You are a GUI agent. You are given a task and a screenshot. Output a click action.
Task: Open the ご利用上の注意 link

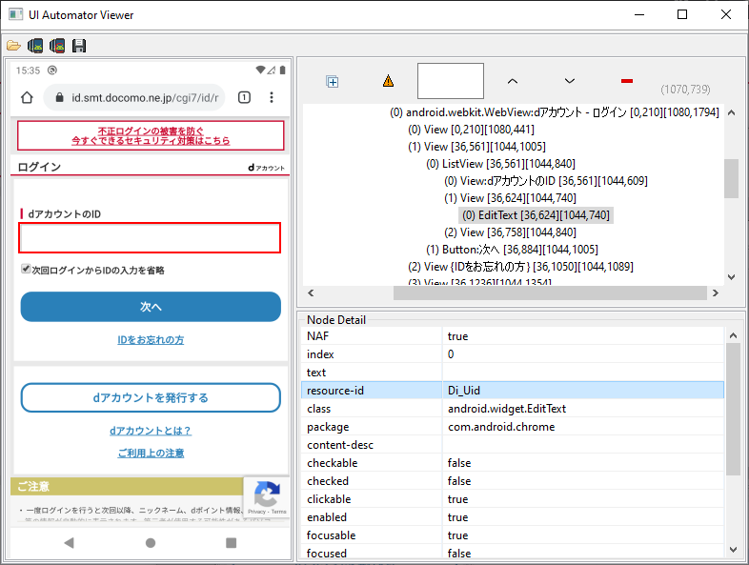[151, 454]
